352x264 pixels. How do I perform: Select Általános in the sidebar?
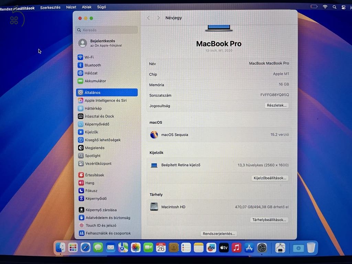pyautogui.click(x=107, y=92)
